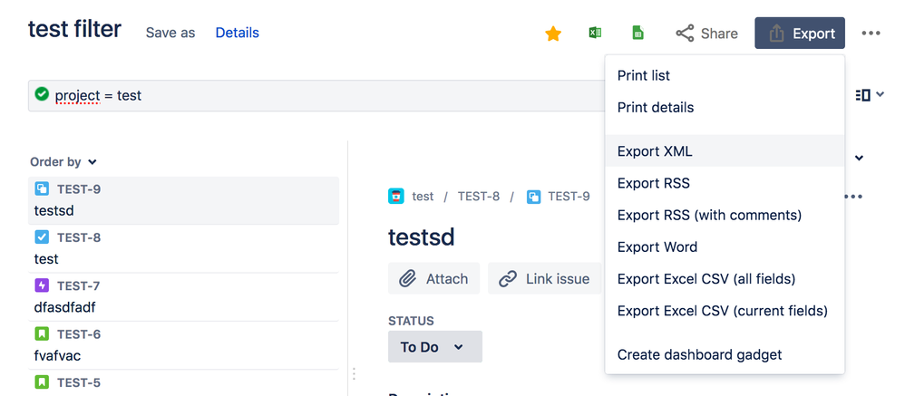Image resolution: width=905 pixels, height=396 pixels.
Task: Click the Share icon button
Action: [707, 34]
